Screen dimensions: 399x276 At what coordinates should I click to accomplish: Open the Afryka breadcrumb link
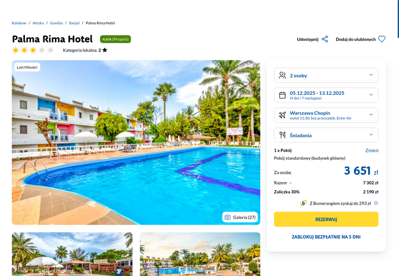click(38, 23)
